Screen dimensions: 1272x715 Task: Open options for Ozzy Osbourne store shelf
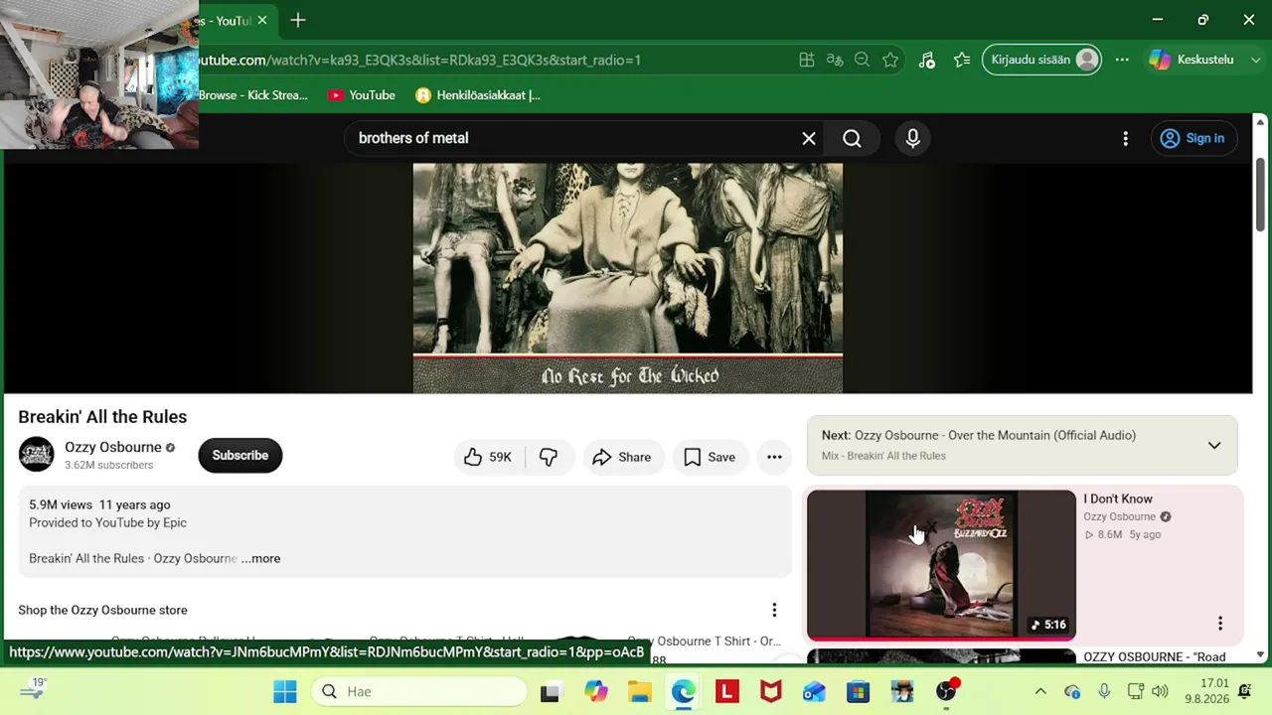pyautogui.click(x=774, y=610)
